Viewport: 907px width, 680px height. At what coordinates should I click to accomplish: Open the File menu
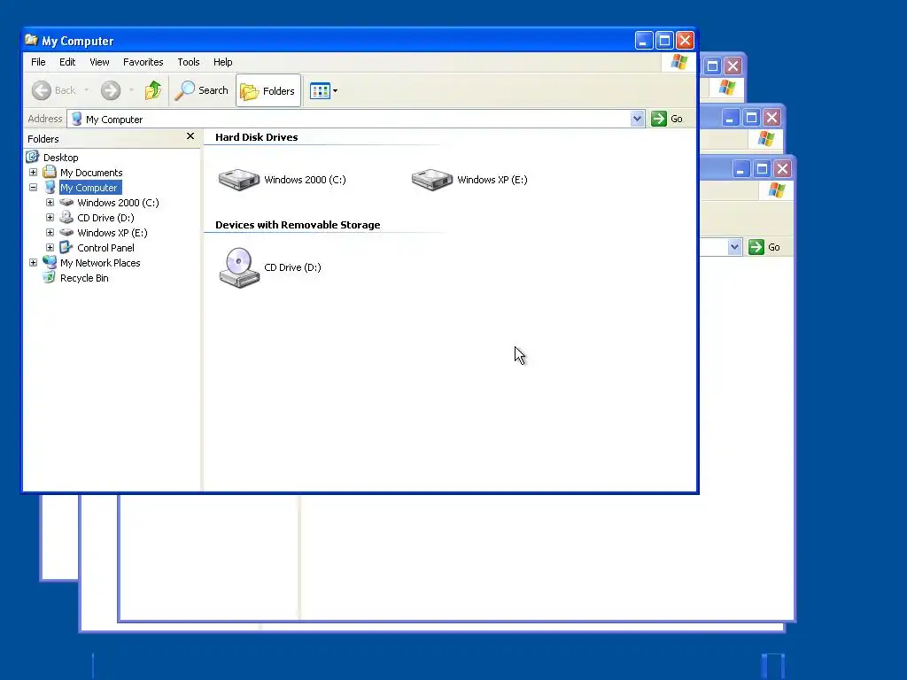click(x=38, y=62)
